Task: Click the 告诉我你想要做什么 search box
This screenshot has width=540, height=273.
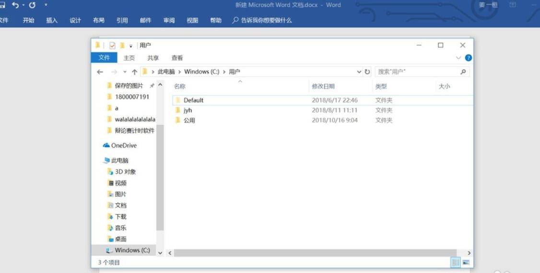Action: click(262, 20)
